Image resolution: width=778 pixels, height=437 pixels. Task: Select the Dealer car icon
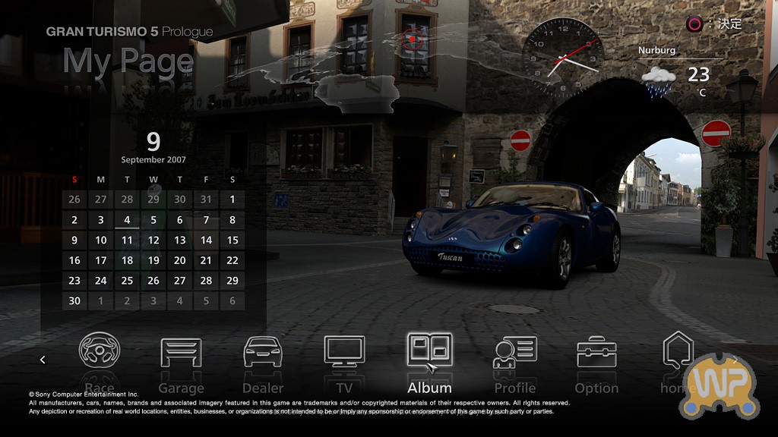(x=263, y=353)
